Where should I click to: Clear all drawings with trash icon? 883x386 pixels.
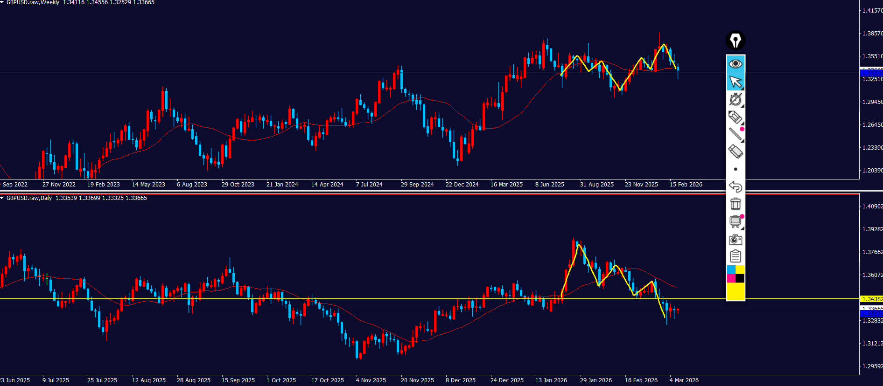(735, 204)
